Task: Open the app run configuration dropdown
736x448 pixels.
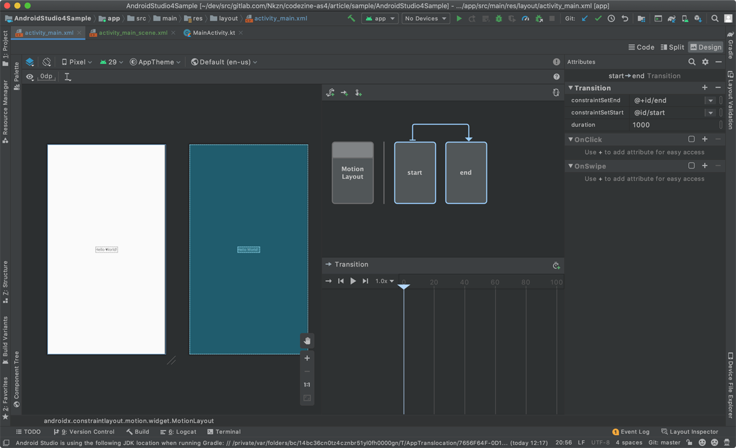Action: coord(380,18)
